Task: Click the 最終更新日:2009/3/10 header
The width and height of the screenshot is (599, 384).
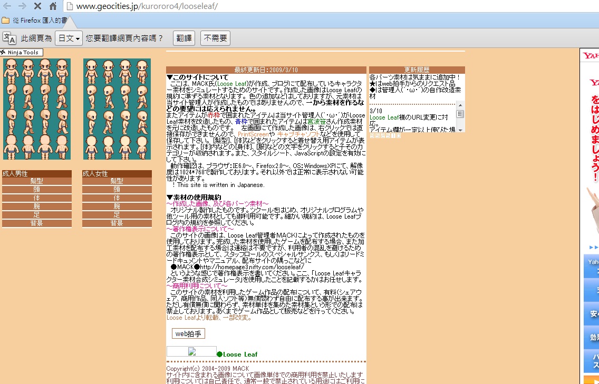Action: (266, 70)
